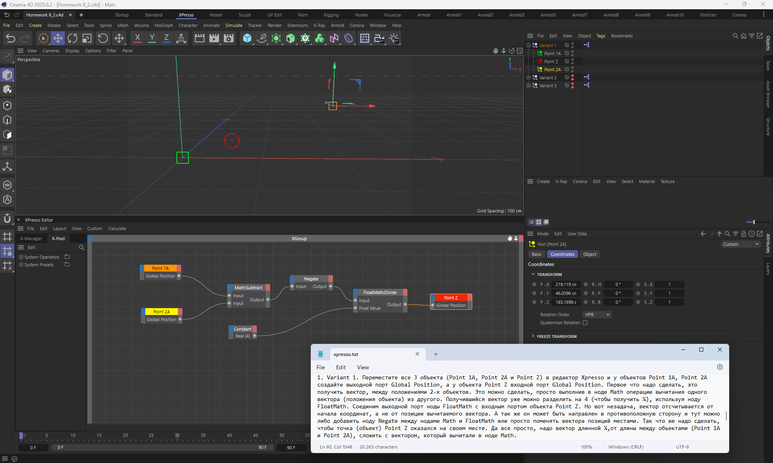The image size is (773, 463).
Task: Open the Simulate menu
Action: 234,25
